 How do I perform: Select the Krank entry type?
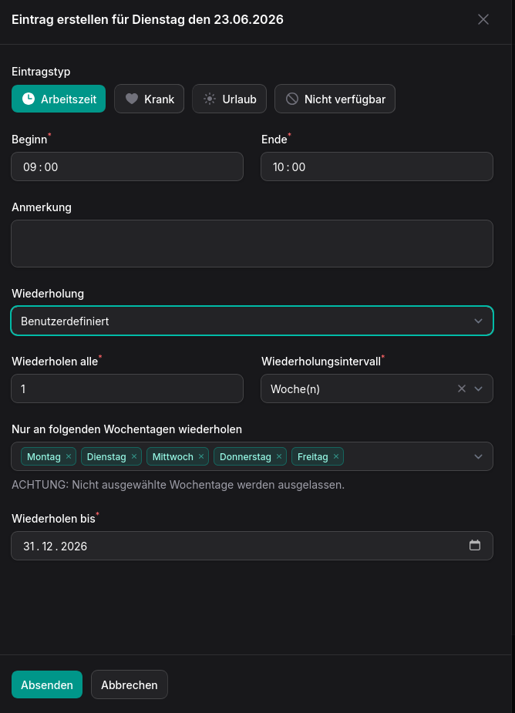click(150, 99)
